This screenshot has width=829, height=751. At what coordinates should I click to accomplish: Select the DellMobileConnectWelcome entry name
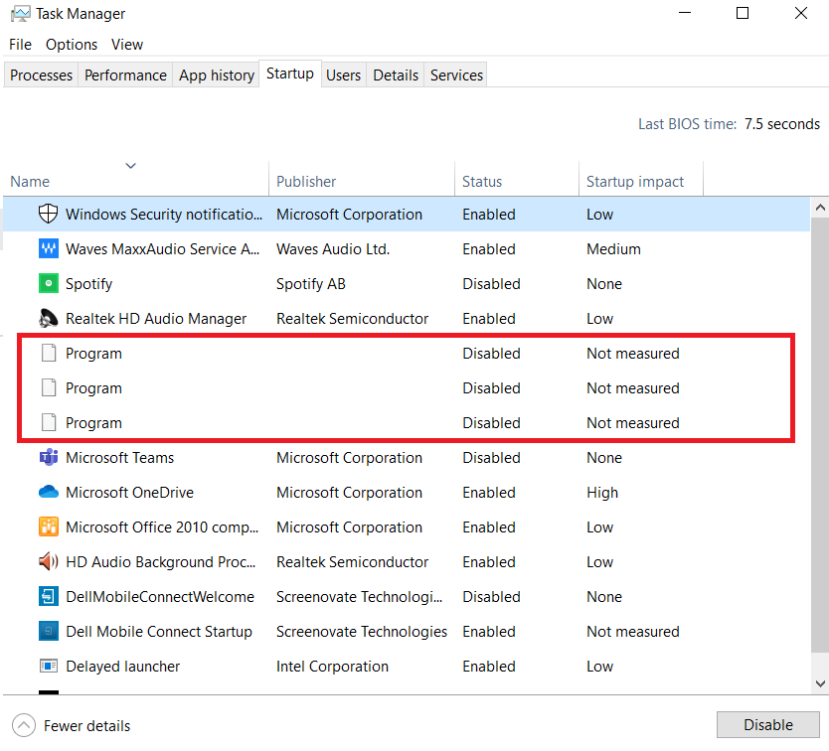coord(160,596)
